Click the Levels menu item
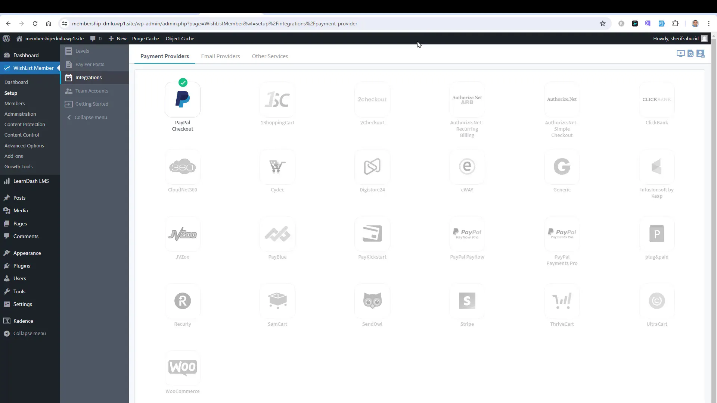Screen dimensions: 717x403 [x=82, y=51]
